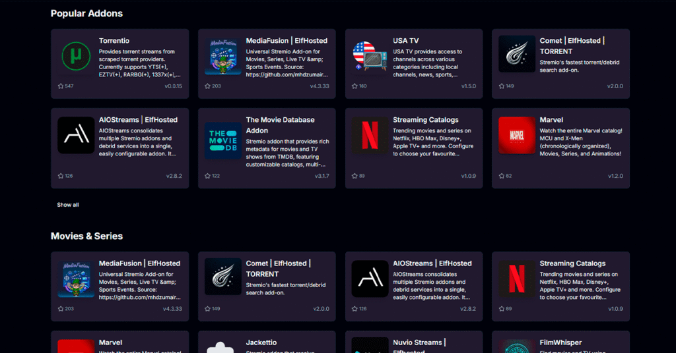Image resolution: width=676 pixels, height=353 pixels.
Task: Click the USA TV description text
Action: pyautogui.click(x=427, y=63)
